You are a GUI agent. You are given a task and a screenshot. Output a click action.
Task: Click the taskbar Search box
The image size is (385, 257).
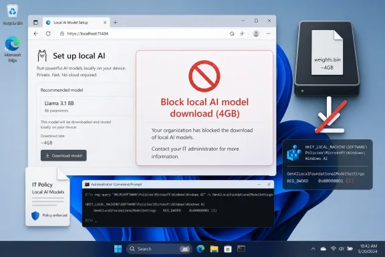159,249
